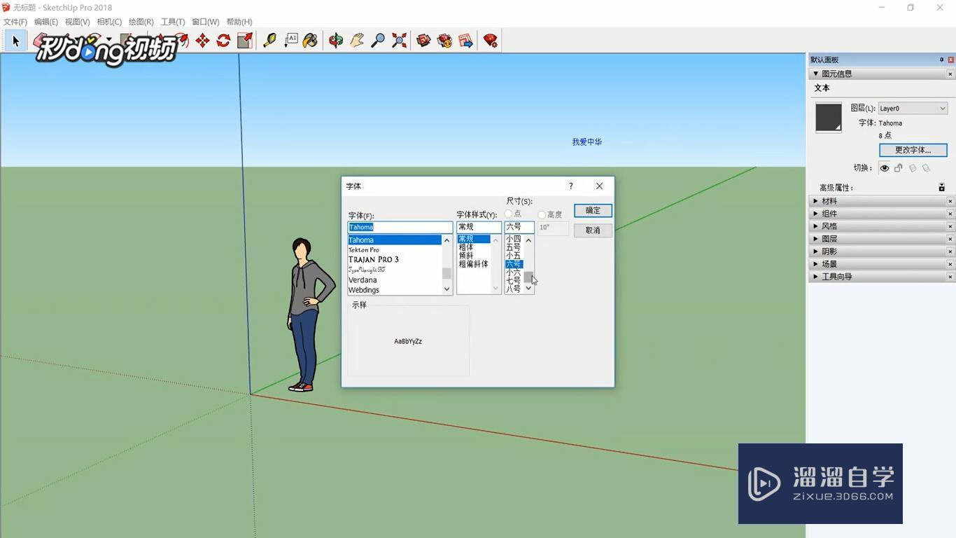Pick the Zoom magnifier tool
Image resolution: width=956 pixels, height=538 pixels.
(378, 41)
